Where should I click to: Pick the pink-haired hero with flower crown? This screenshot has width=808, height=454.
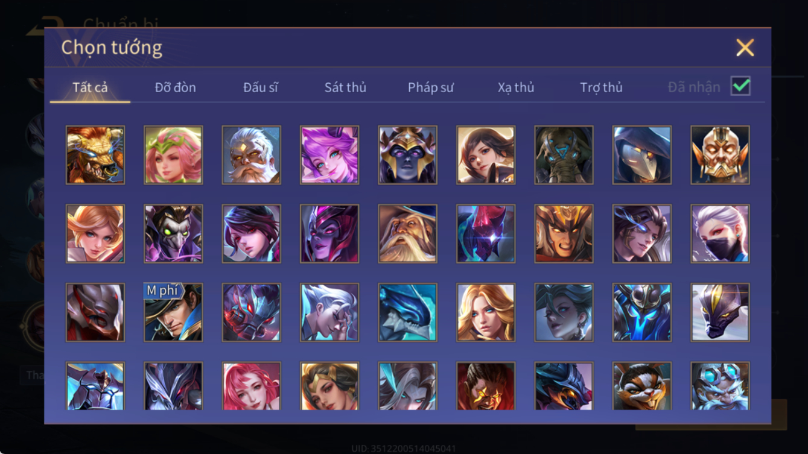click(x=173, y=155)
